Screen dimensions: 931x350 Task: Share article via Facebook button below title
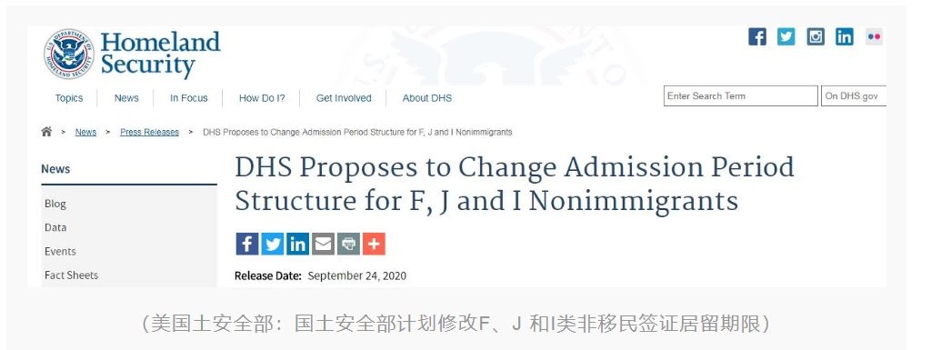click(247, 244)
